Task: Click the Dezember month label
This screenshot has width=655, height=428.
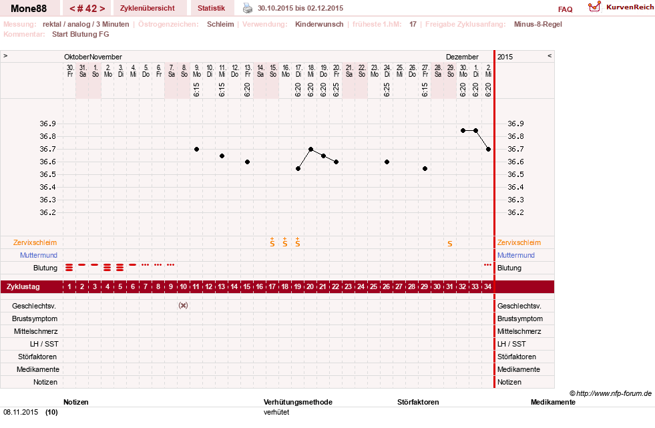Action: point(462,57)
